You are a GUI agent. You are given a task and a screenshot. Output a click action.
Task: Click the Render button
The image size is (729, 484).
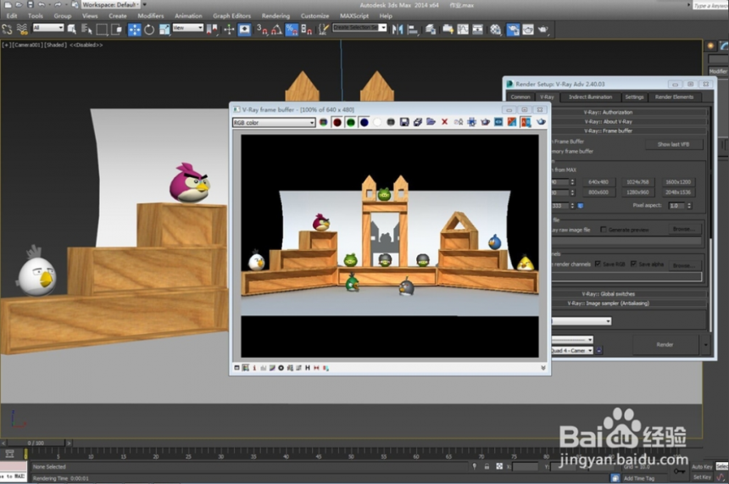665,344
